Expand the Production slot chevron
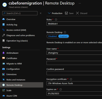102x99 pixels. coord(49,13)
